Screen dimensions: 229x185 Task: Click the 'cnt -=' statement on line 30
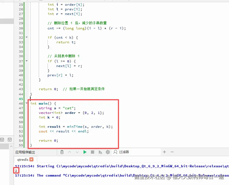coord(87,28)
